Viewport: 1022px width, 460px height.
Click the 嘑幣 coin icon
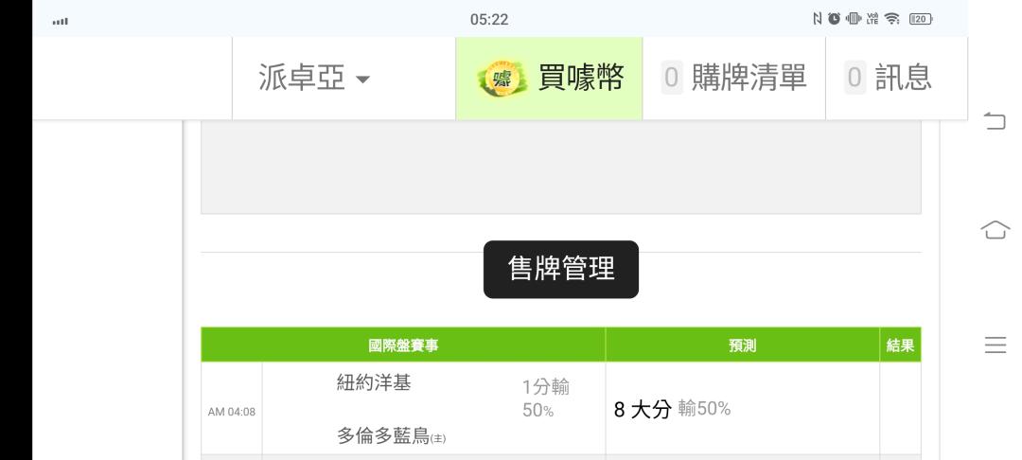coord(502,80)
